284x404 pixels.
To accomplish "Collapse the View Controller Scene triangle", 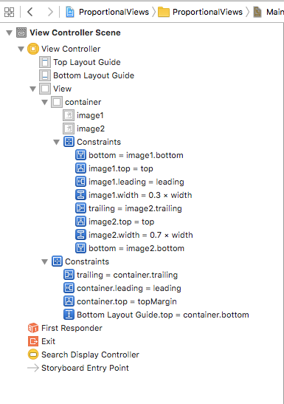I will pyautogui.click(x=10, y=32).
